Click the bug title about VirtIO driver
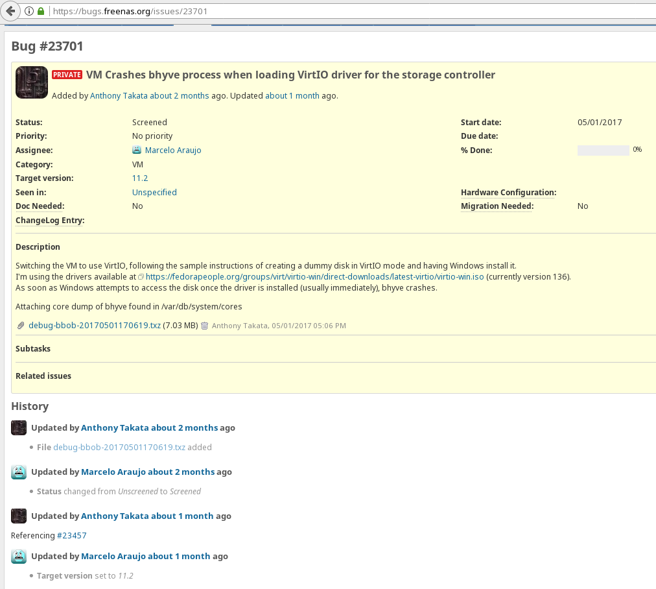The width and height of the screenshot is (656, 589). click(290, 75)
